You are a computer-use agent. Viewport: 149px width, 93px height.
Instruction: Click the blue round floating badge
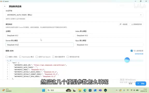pyautogui.click(x=127, y=60)
